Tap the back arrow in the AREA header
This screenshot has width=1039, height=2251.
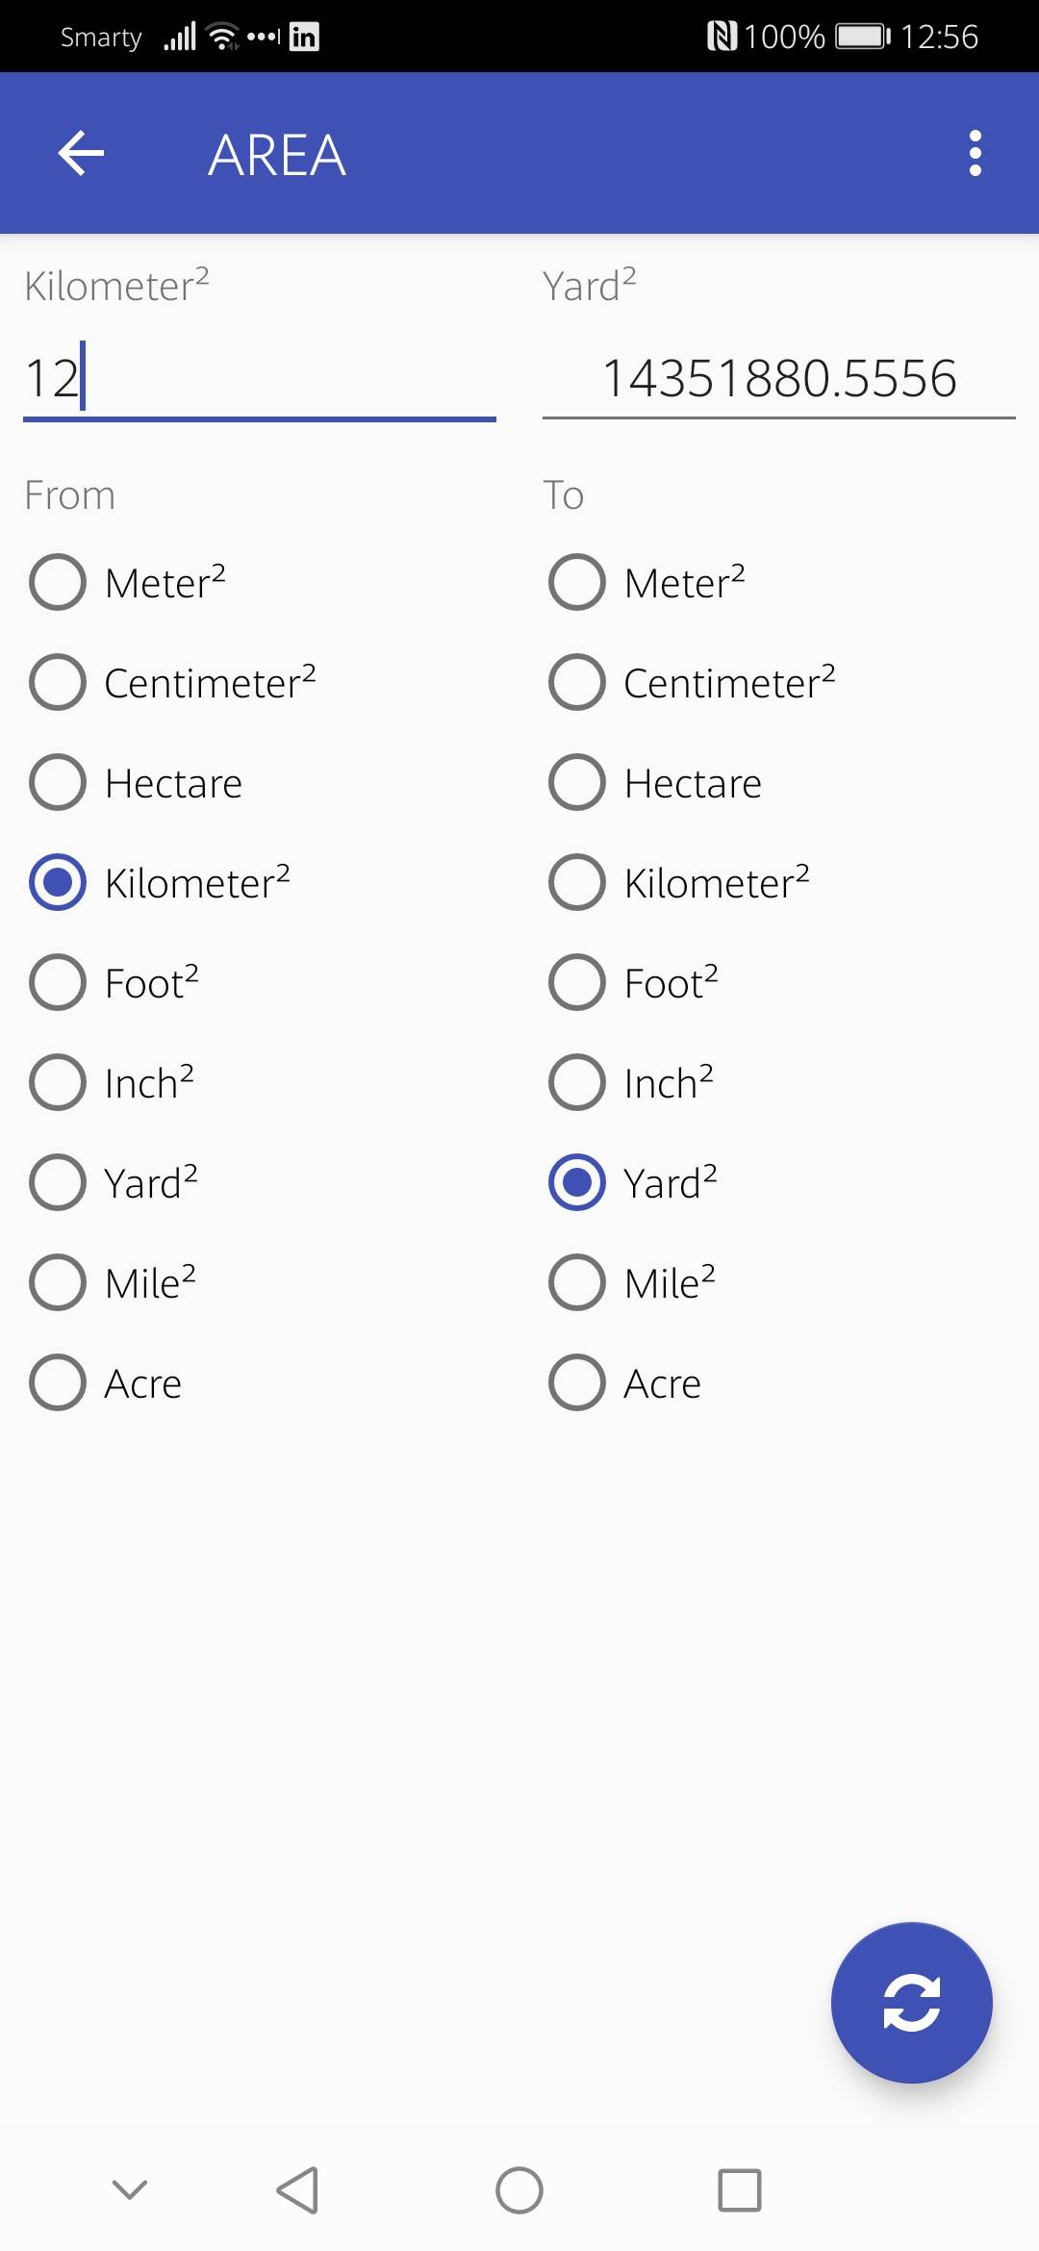click(81, 154)
